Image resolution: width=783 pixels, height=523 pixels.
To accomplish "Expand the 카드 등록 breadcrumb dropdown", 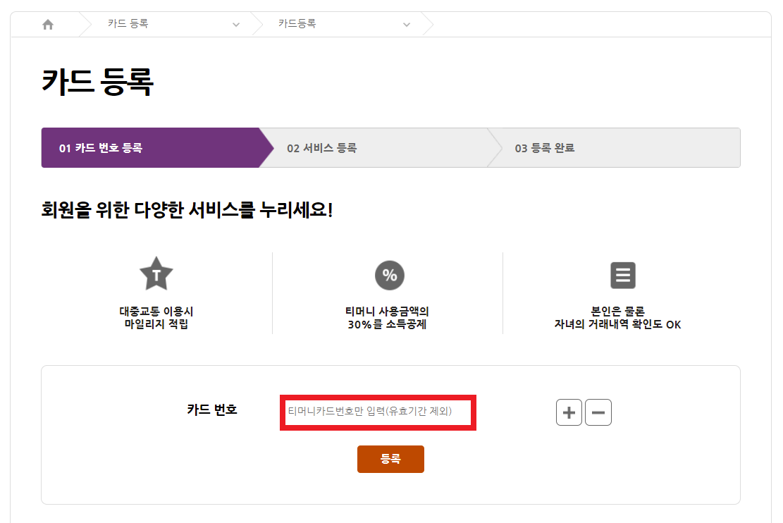I will coord(236,25).
